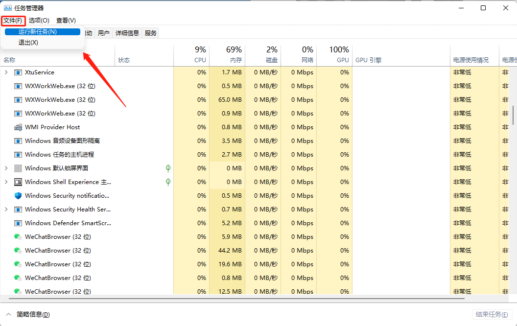Open the 选项(O) menu
This screenshot has width=517, height=326.
click(39, 21)
